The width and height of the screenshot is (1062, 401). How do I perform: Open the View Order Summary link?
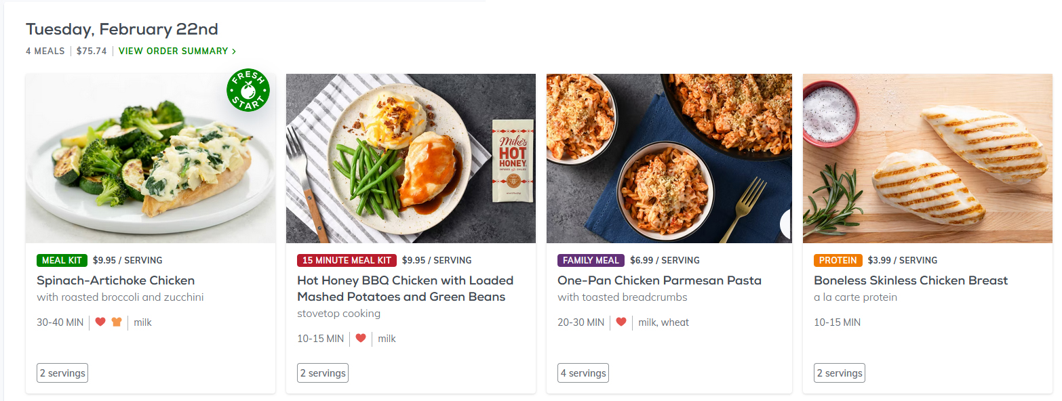click(173, 51)
